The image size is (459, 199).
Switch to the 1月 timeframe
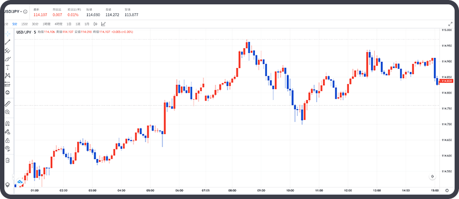tap(86, 24)
